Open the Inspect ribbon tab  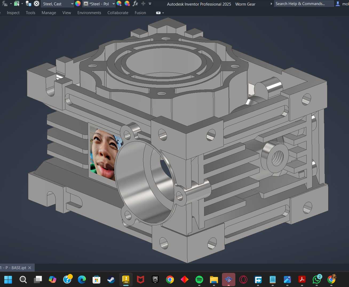coord(13,13)
